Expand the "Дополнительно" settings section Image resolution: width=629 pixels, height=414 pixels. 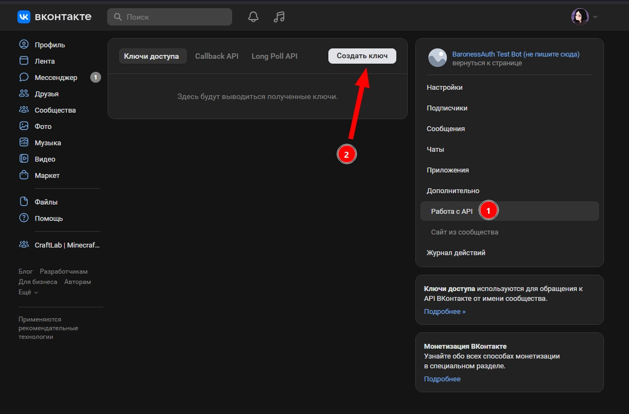click(x=453, y=191)
